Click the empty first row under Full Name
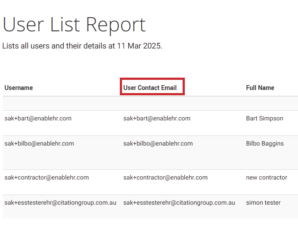 (271, 104)
